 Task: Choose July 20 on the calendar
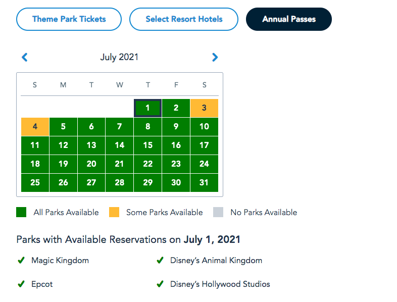(91, 164)
